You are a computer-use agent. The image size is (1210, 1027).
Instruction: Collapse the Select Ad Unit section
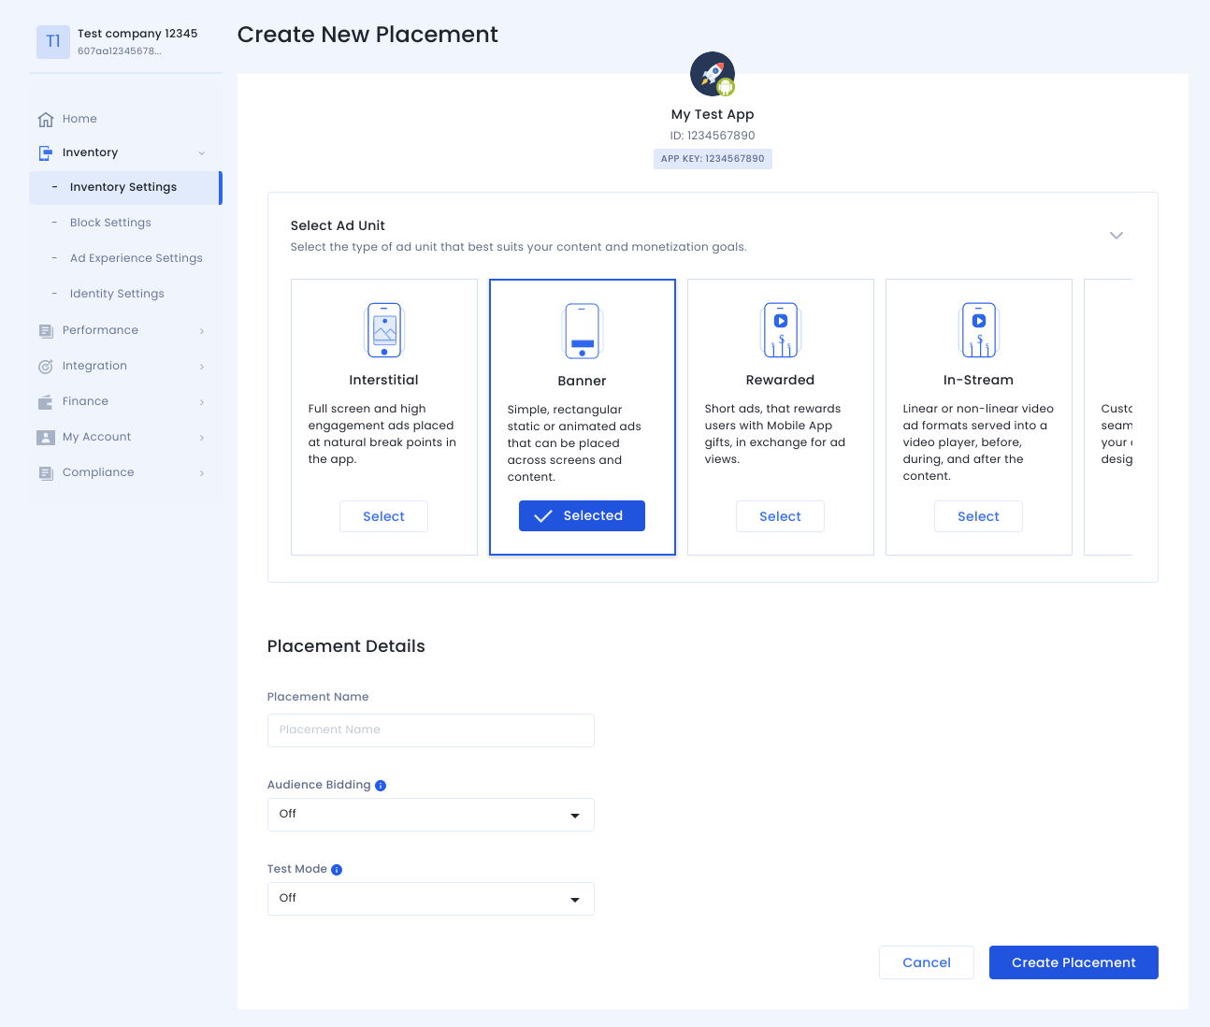point(1116,235)
